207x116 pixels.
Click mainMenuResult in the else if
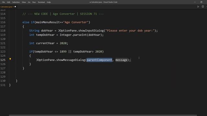click(48, 22)
